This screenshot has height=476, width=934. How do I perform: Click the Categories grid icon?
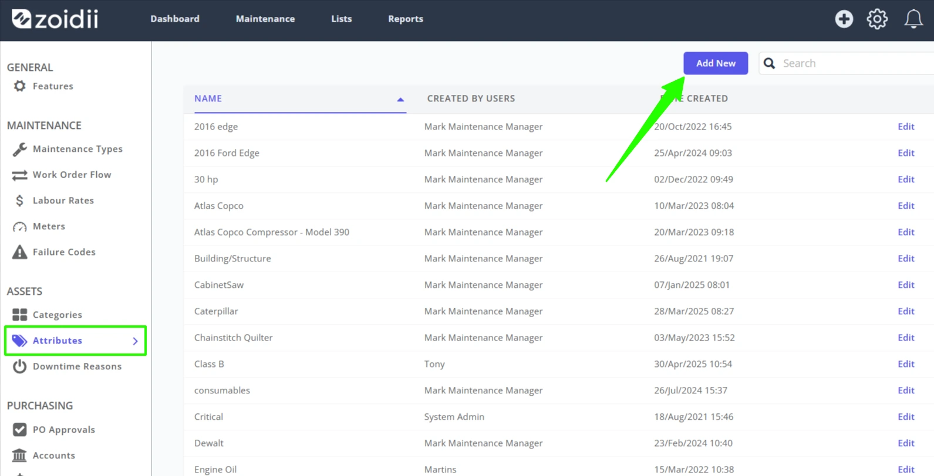coord(19,315)
